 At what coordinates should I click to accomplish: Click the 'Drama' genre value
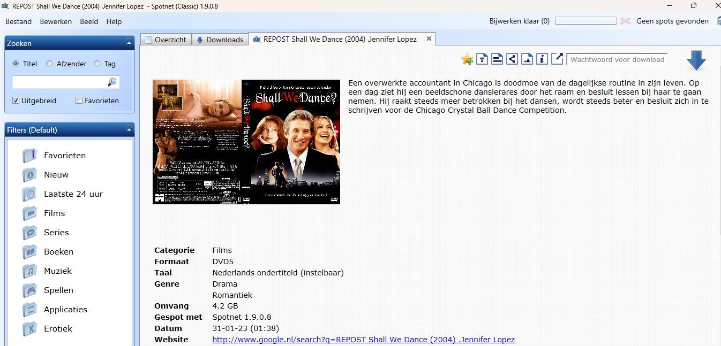click(225, 284)
